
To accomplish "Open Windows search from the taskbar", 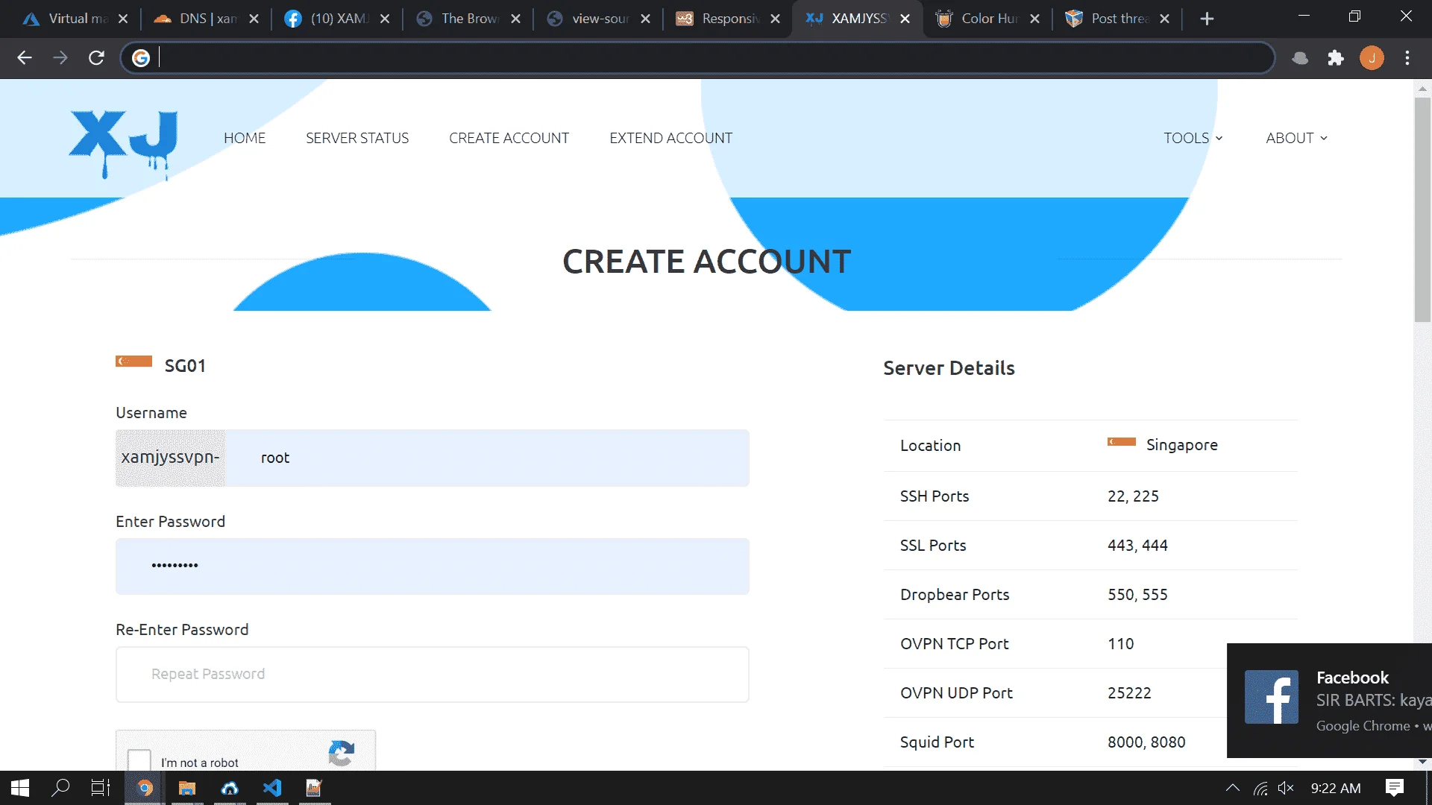I will tap(60, 788).
